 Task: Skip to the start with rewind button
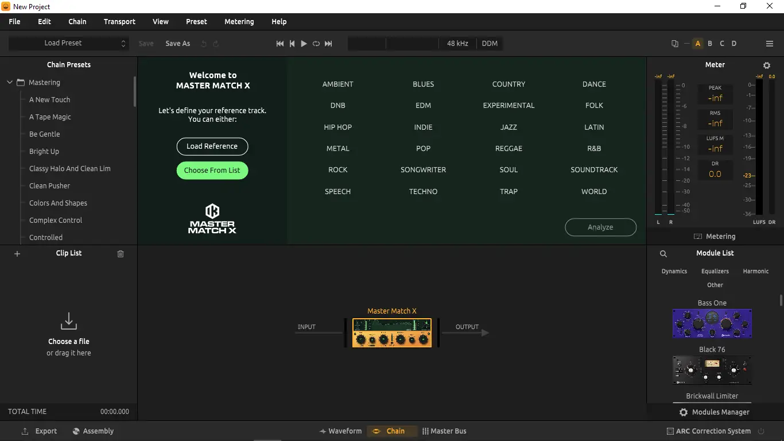(x=280, y=44)
